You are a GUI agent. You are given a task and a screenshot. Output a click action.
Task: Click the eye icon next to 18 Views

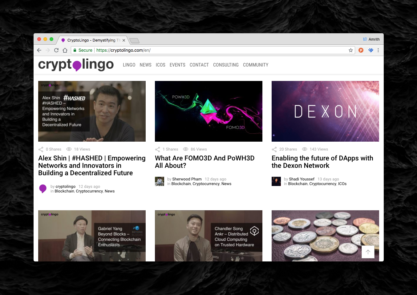click(x=69, y=149)
